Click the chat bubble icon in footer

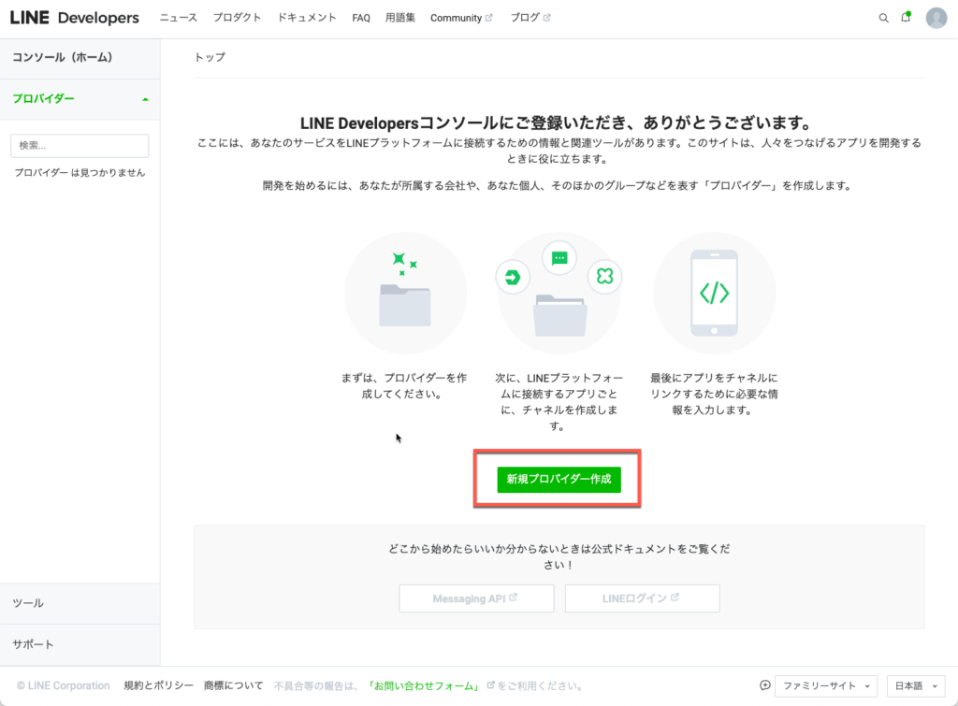(x=764, y=685)
